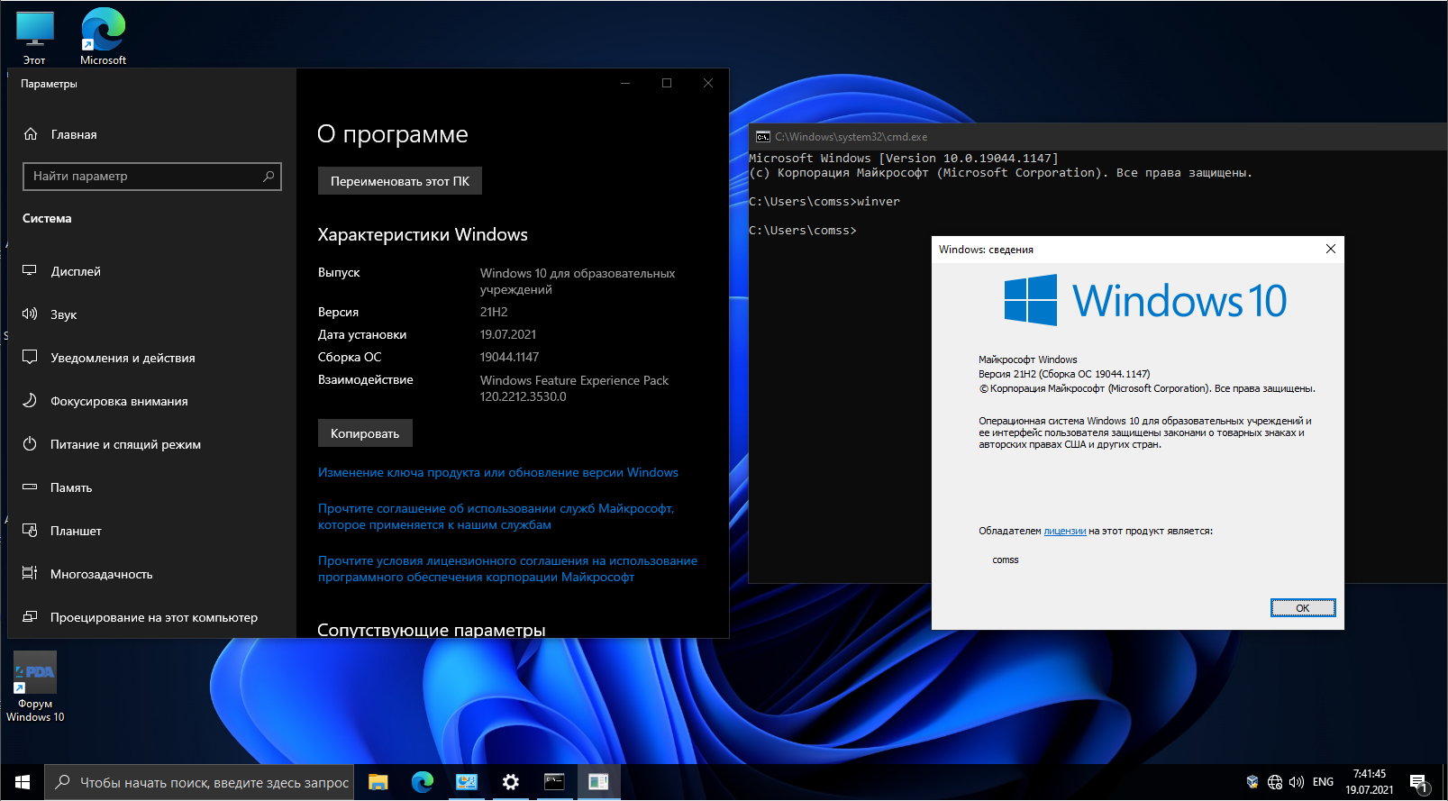Image resolution: width=1448 pixels, height=801 pixels.
Task: Click the Проецирование на этот компьютер icon
Action: 30,617
